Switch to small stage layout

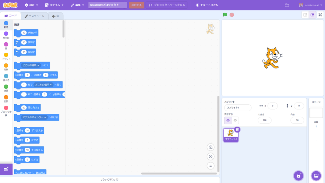tap(305, 15)
